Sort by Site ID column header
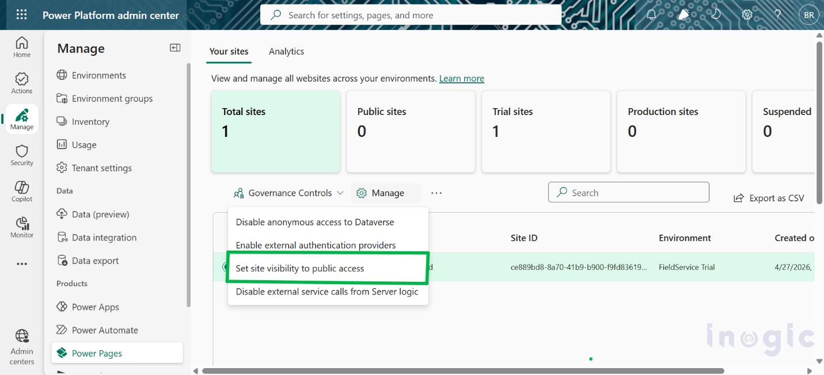 524,238
